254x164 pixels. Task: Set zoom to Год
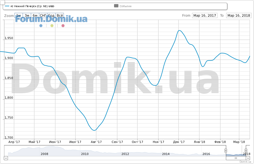coord(51,16)
